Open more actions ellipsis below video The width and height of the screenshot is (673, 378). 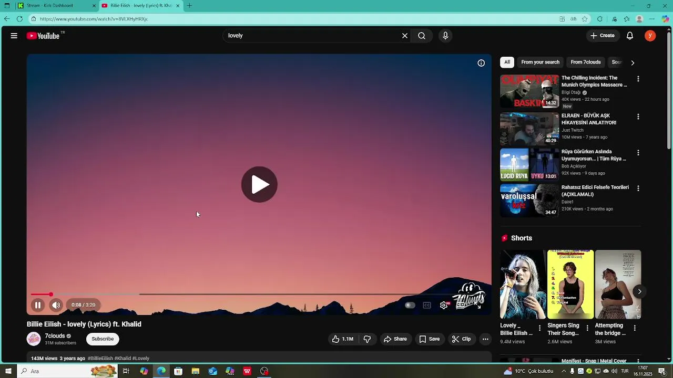click(x=485, y=339)
